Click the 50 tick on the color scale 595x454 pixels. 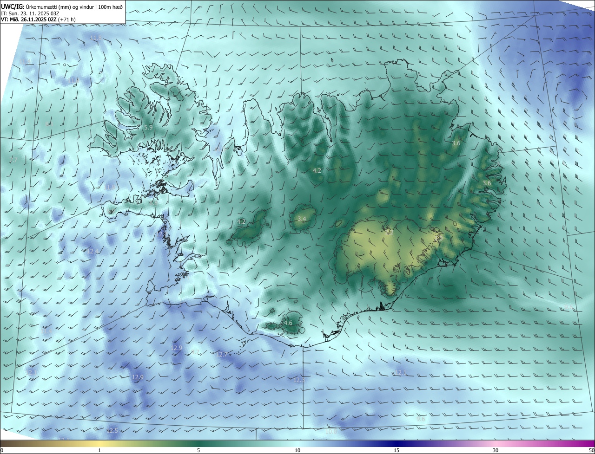(x=591, y=450)
